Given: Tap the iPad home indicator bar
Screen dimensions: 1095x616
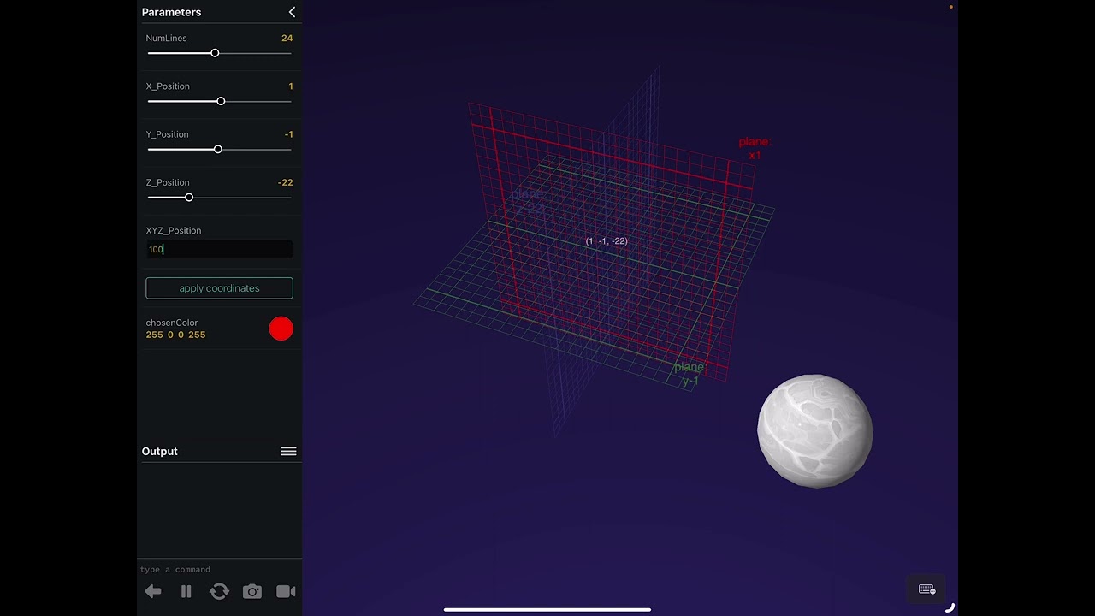Looking at the screenshot, I should click(547, 610).
